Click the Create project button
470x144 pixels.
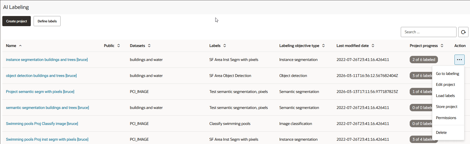[x=17, y=21]
